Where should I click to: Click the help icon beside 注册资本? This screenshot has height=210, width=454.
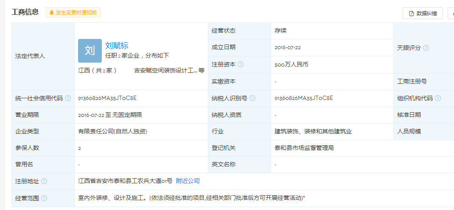tap(241, 64)
